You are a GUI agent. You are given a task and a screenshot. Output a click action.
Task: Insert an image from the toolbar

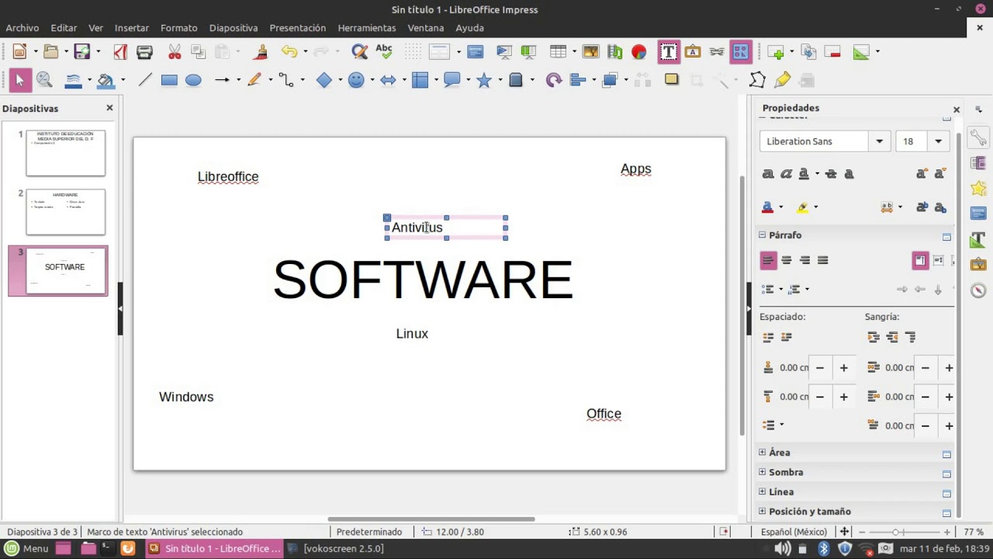(590, 52)
